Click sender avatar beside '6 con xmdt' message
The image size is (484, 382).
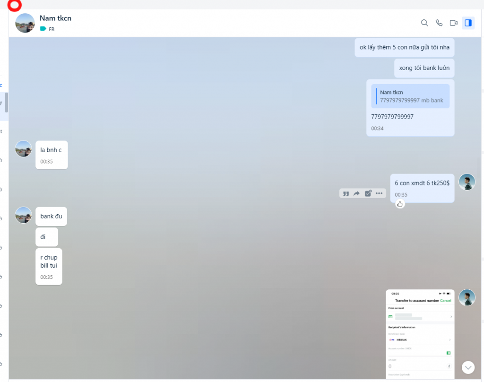(x=467, y=182)
